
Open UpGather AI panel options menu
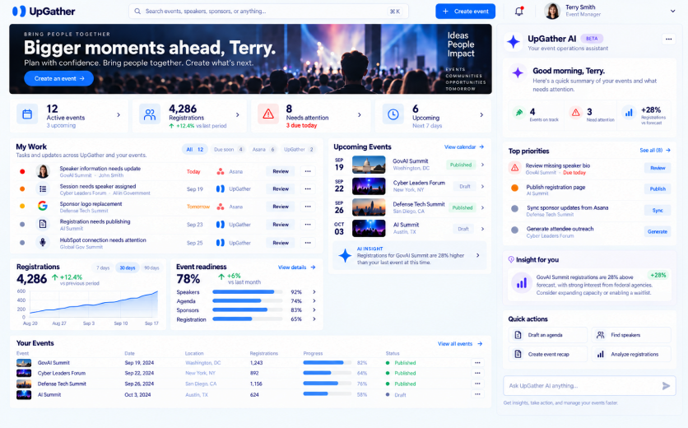coord(668,39)
